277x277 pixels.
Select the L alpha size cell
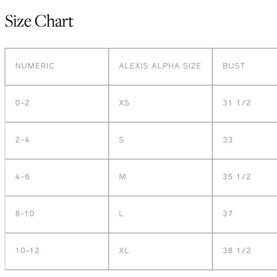tap(160, 214)
